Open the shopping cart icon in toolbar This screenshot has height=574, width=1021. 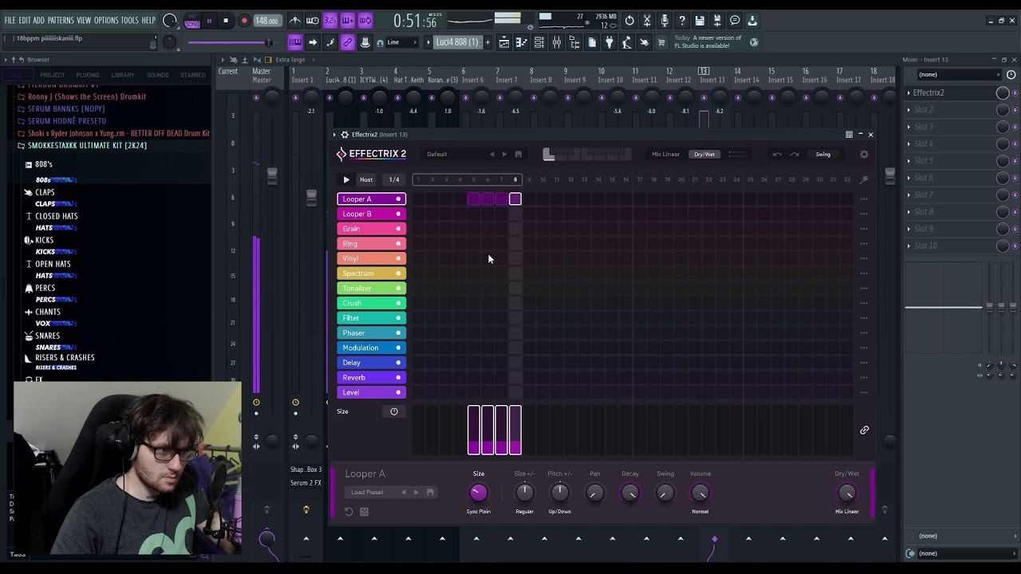[661, 42]
